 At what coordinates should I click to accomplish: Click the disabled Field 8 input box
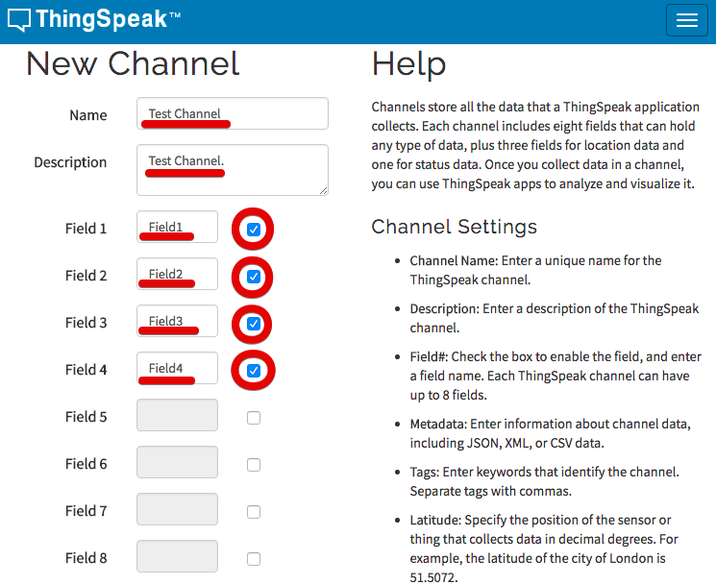coord(177,556)
